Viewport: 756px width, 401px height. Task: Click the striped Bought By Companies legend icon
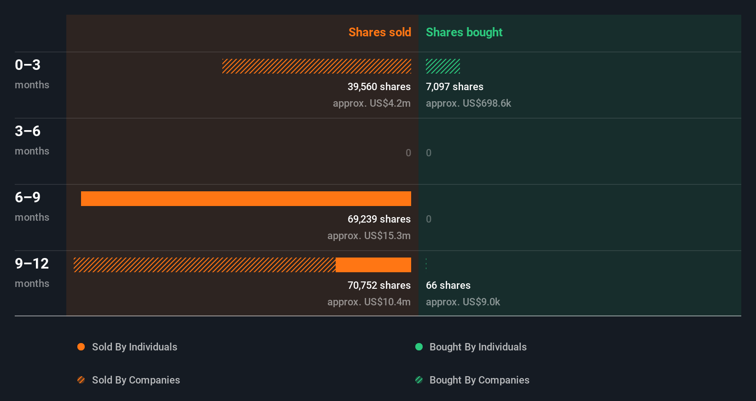(419, 380)
